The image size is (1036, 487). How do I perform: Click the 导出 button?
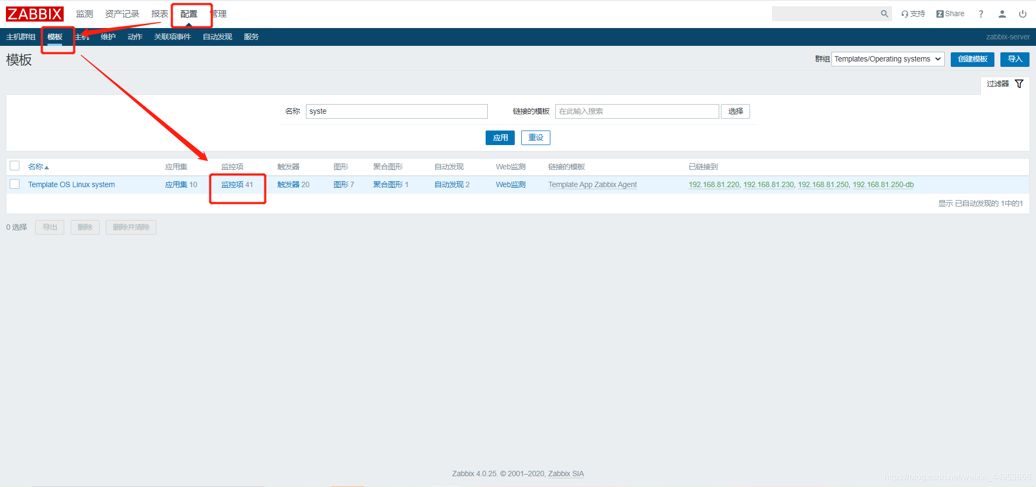[x=50, y=227]
